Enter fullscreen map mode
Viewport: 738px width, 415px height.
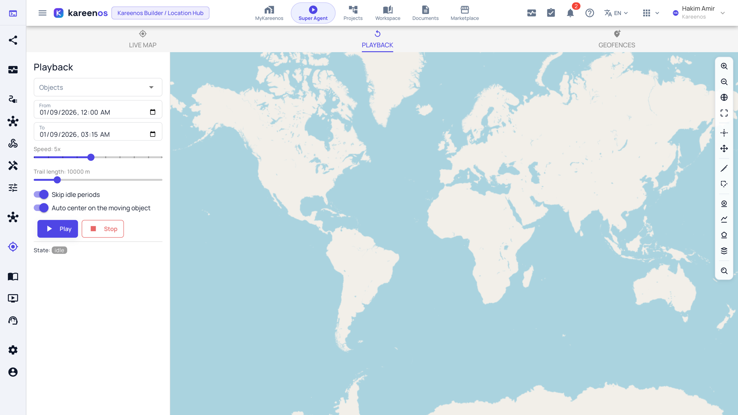tap(724, 113)
